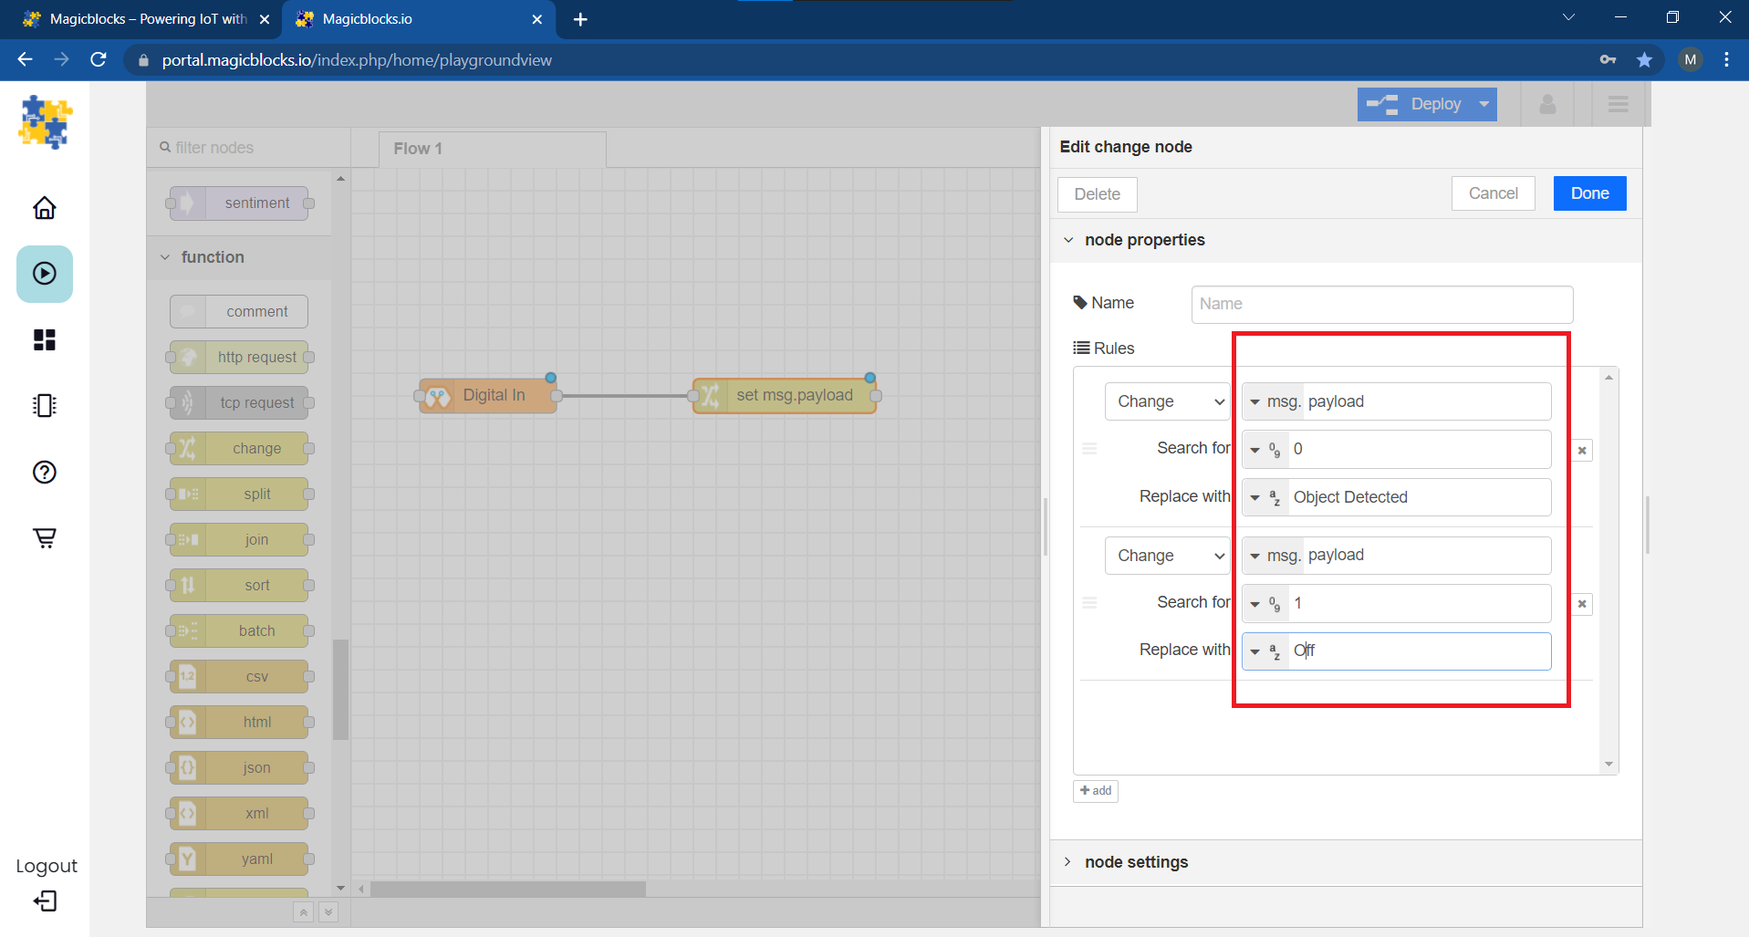Open Help with the question mark icon

click(44, 473)
